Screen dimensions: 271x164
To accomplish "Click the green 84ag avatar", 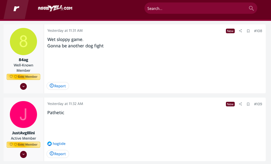I will point(23,42).
